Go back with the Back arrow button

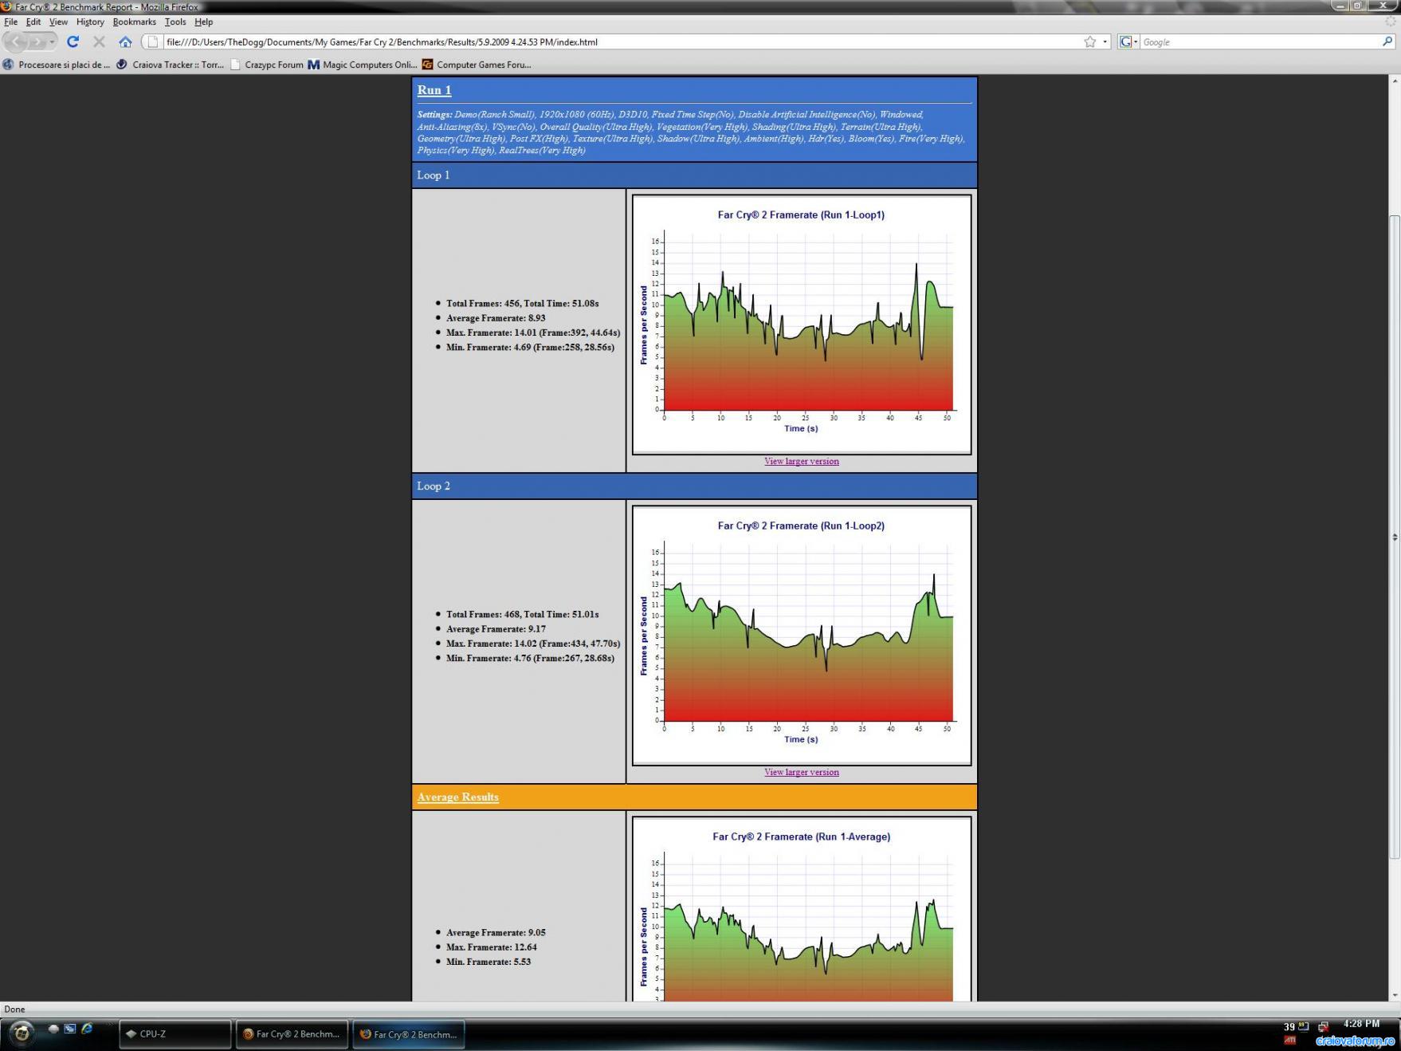pyautogui.click(x=18, y=41)
